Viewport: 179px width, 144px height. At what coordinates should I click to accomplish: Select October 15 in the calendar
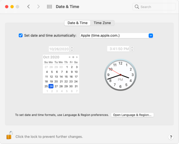pos(66,77)
